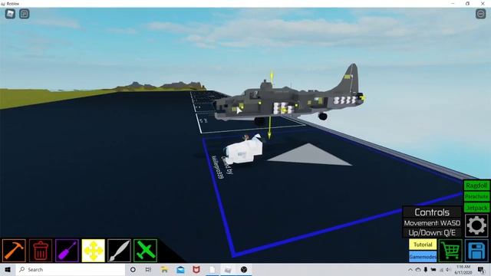This screenshot has width=491, height=276.
Task: Click the Controls panel header
Action: coord(432,212)
